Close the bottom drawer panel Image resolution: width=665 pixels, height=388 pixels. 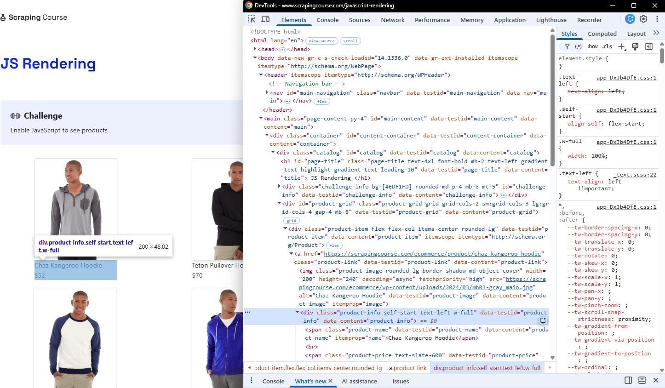tap(656, 380)
